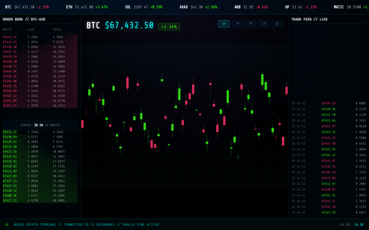Switch to the 1D chart view
Screen dimensions: 369x230
pyautogui.click(x=277, y=24)
